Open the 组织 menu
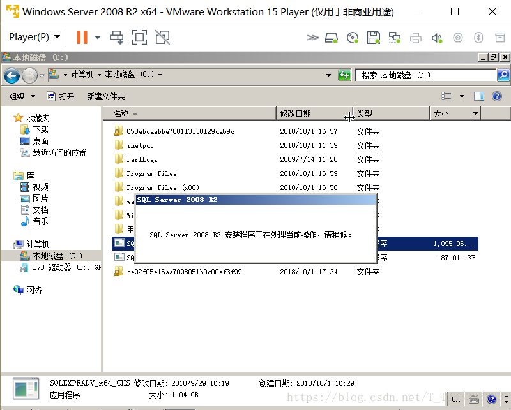 [x=22, y=96]
